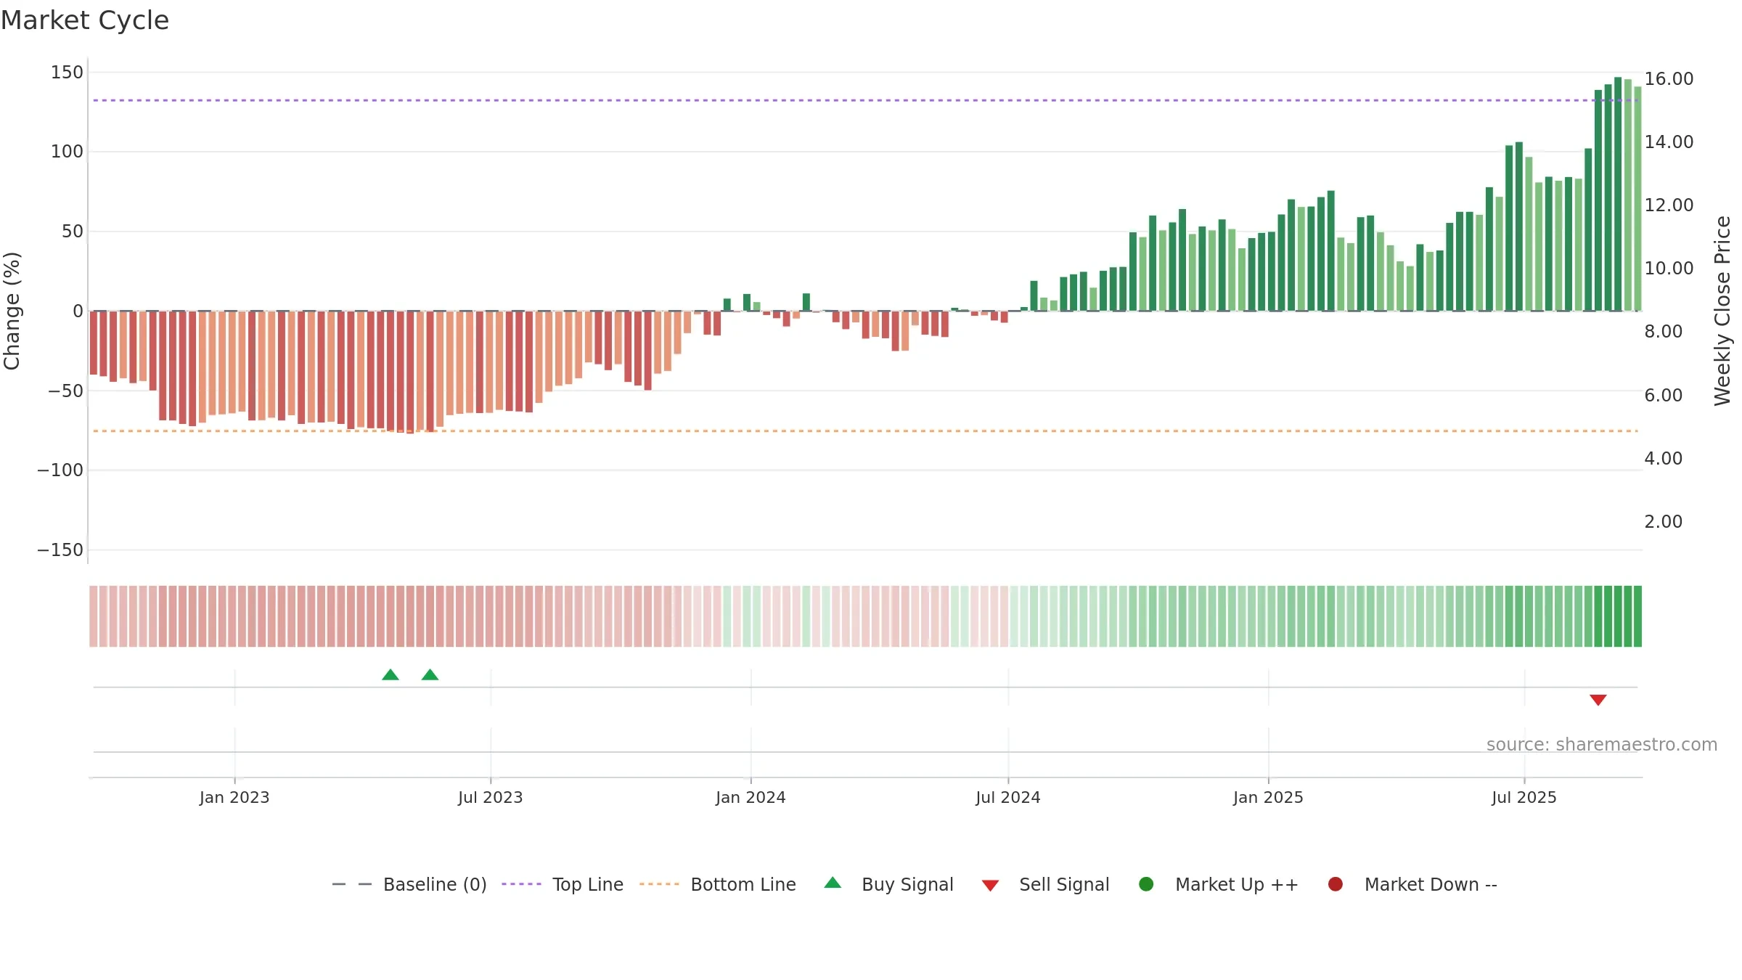
Task: Click the 100 left-axis tick label
Action: click(x=67, y=152)
